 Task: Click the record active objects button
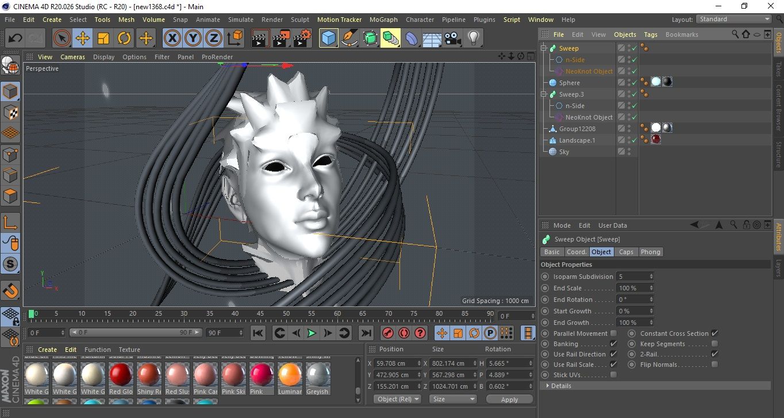[387, 333]
